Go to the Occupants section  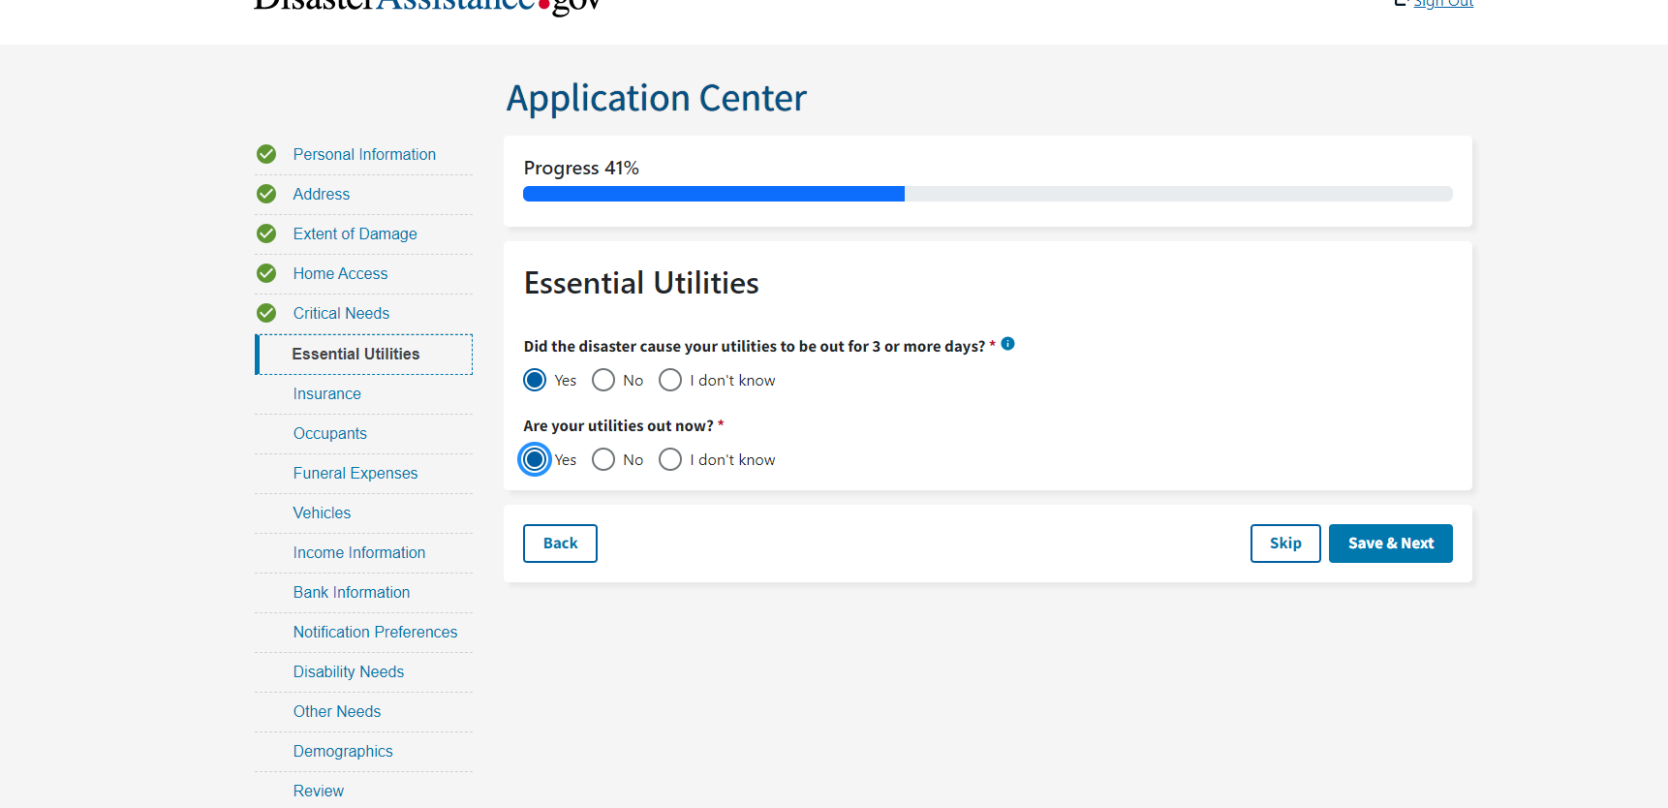[x=330, y=433]
